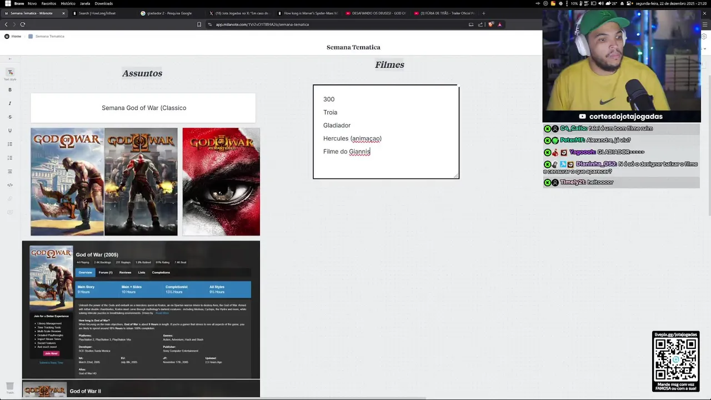The image size is (711, 400).
Task: Select the text alignment icon
Action: (10, 172)
